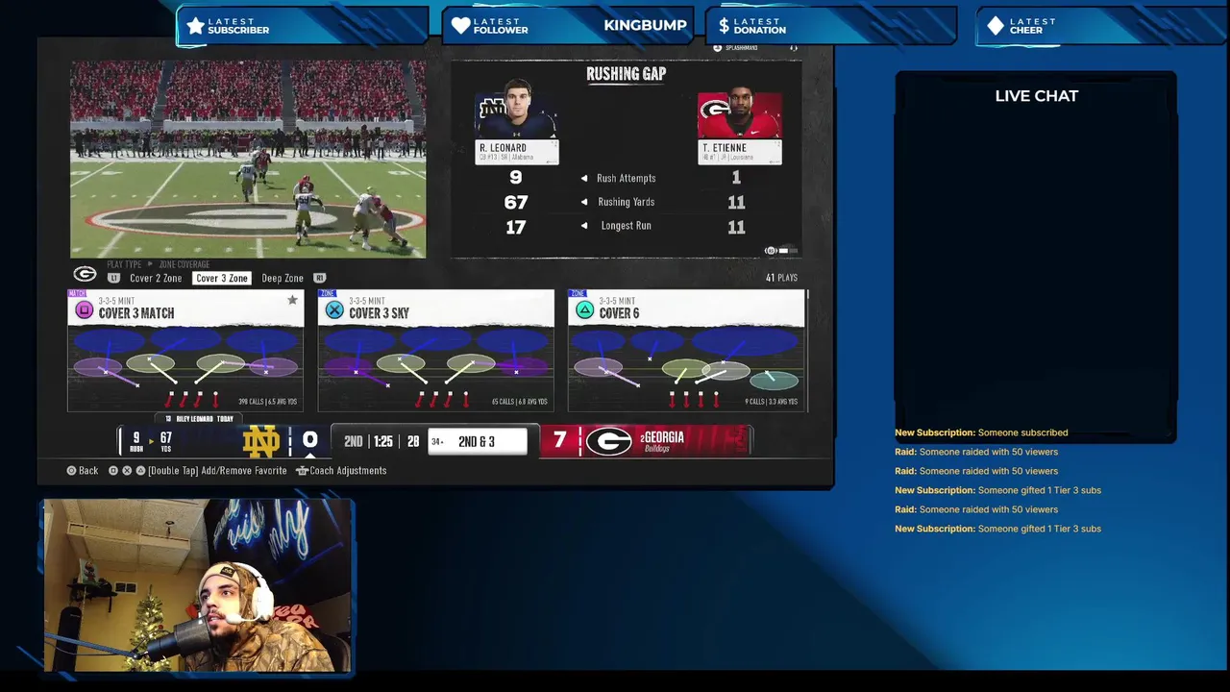
Task: Open the Cover 3 Sky play diagram
Action: [435, 368]
